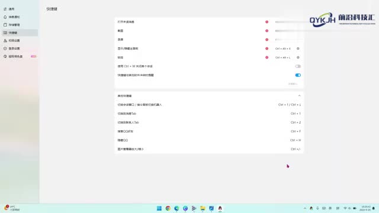Click the sliders icon beside 通用

click(x=5, y=9)
